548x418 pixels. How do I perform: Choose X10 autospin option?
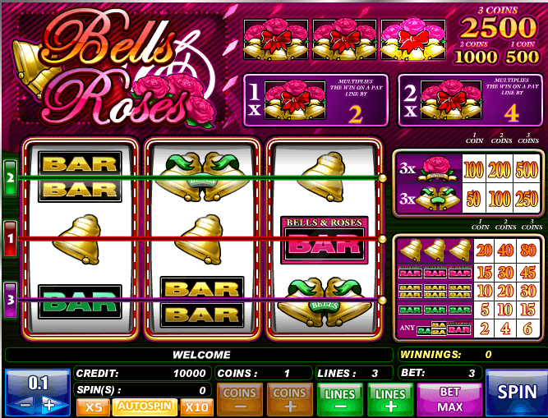196,407
